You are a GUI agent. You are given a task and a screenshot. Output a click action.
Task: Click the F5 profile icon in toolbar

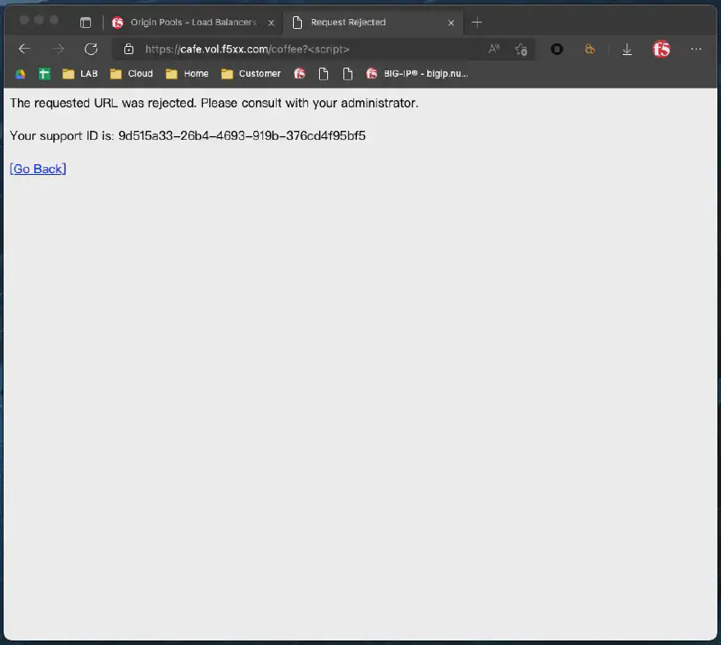pyautogui.click(x=662, y=50)
